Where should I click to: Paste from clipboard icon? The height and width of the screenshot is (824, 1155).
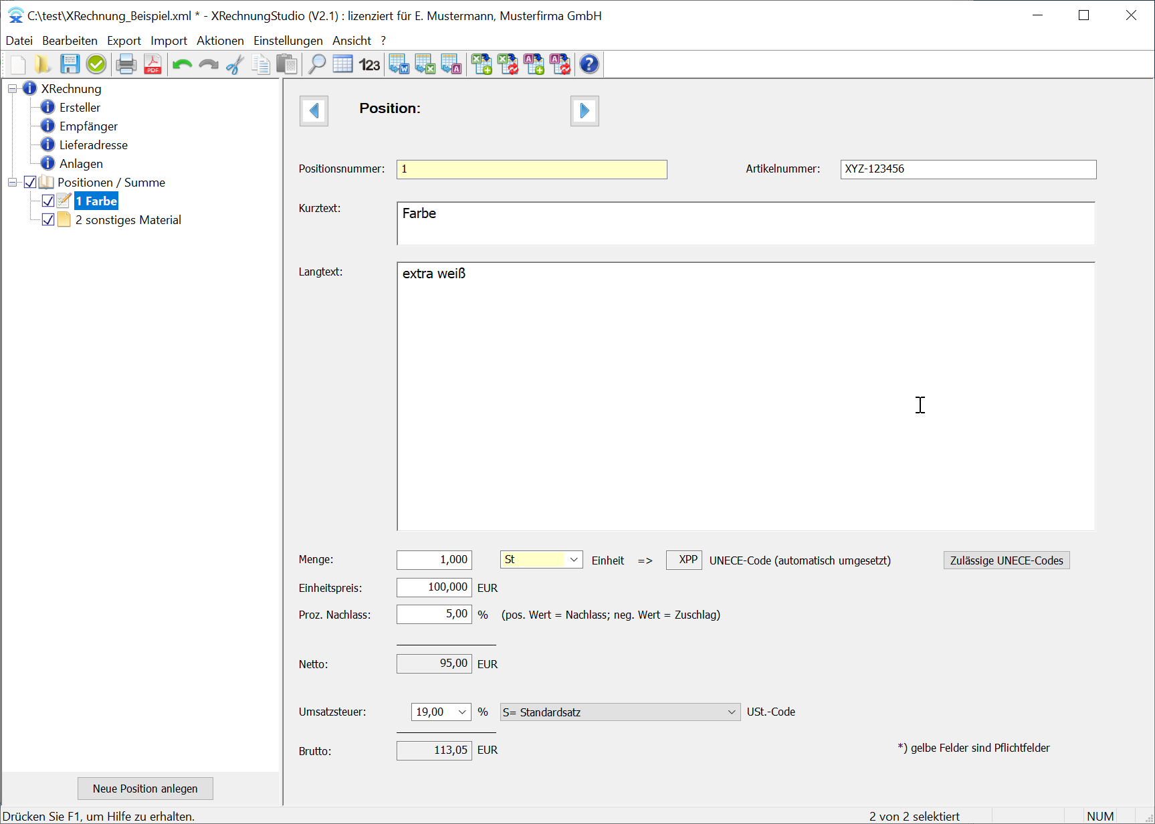(287, 64)
